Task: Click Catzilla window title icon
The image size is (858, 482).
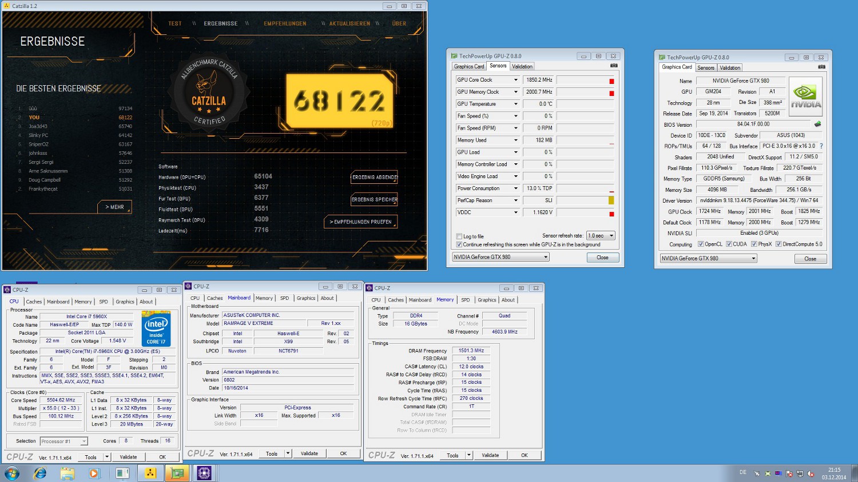Action: [x=7, y=6]
